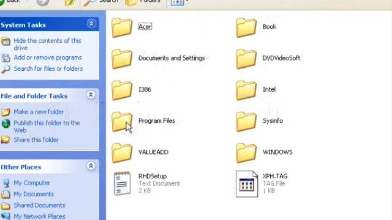Screen dimensions: 392x220
Task: Click Share this folder link
Action: (x=36, y=140)
